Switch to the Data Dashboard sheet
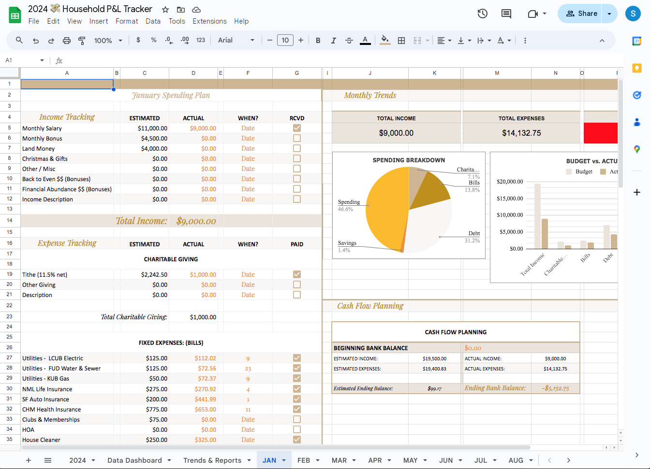Screen dimensions: 650x469 tap(134, 460)
